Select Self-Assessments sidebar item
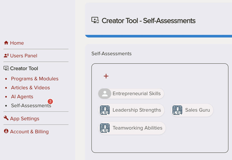The height and width of the screenshot is (160, 232). (x=31, y=106)
